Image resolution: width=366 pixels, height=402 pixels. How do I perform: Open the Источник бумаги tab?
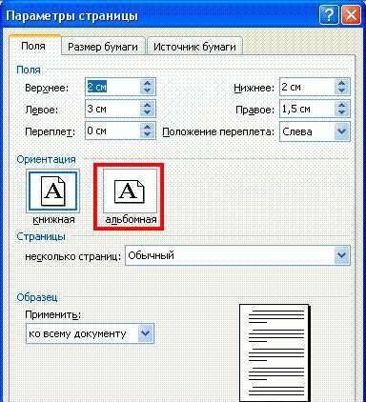[194, 47]
